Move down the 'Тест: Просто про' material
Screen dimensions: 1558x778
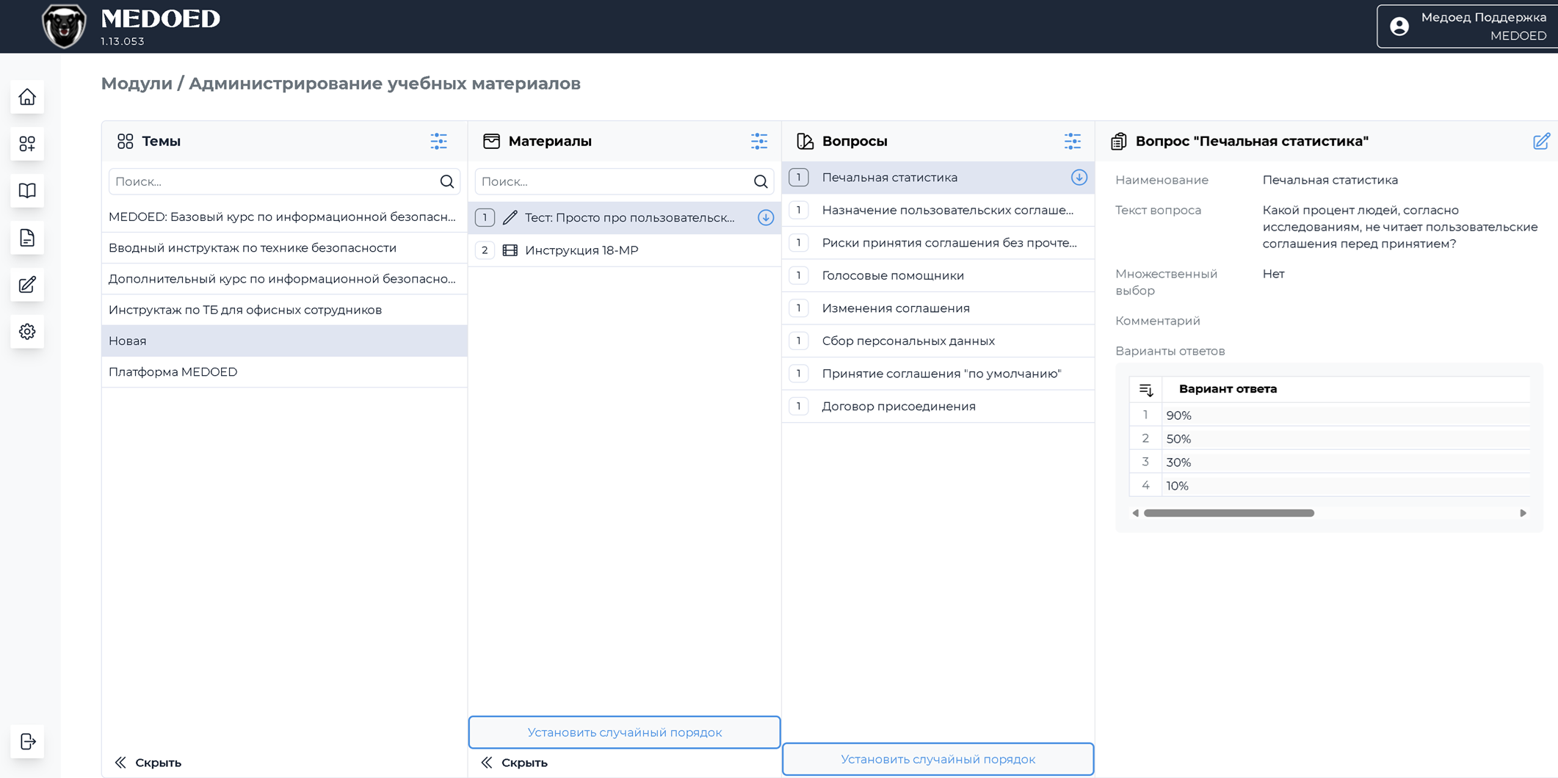point(765,217)
